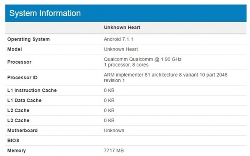The image size is (250, 156).
Task: Select the ARM implementer 81 text
Action: click(x=127, y=75)
